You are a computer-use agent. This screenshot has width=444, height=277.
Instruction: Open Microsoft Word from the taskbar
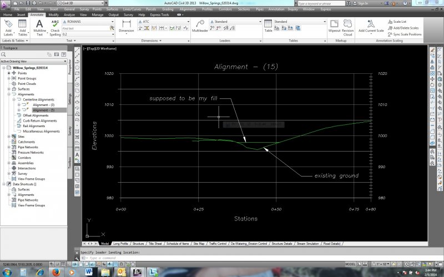click(x=88, y=273)
